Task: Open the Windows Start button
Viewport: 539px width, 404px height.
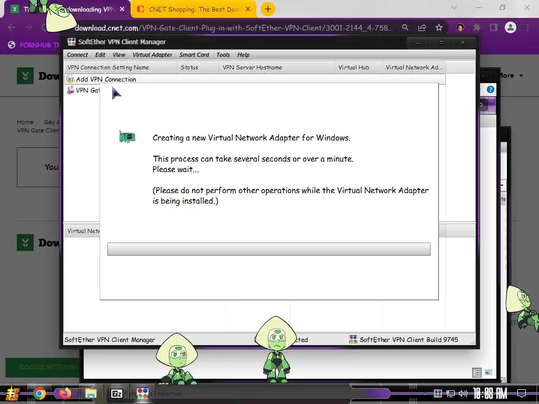Action: pyautogui.click(x=12, y=393)
